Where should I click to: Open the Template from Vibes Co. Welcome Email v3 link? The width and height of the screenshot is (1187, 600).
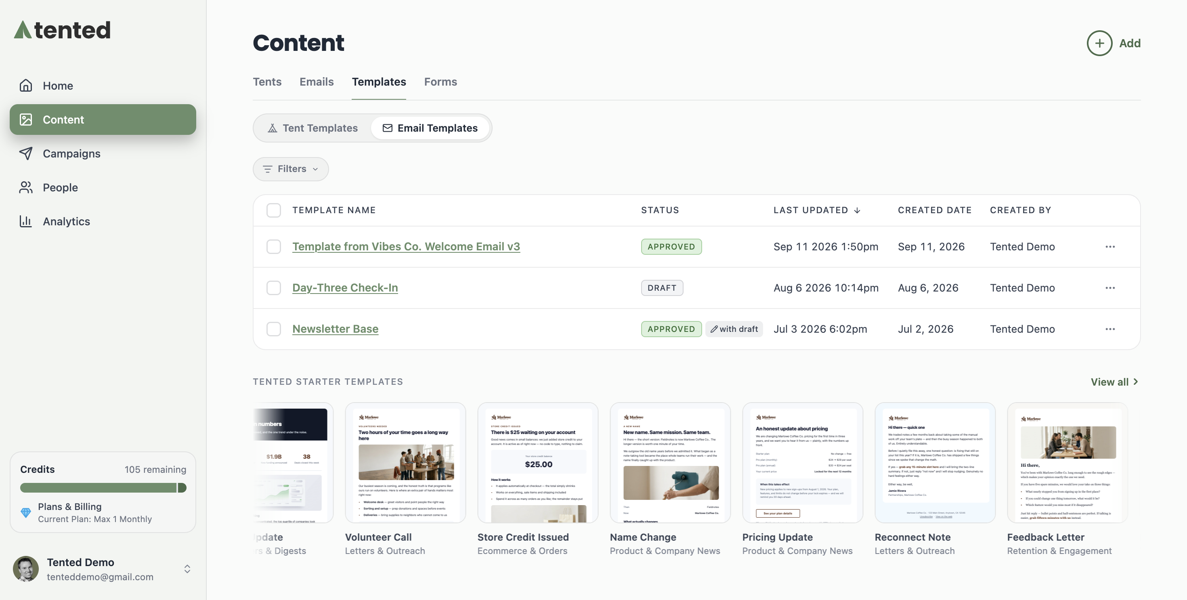tap(406, 247)
